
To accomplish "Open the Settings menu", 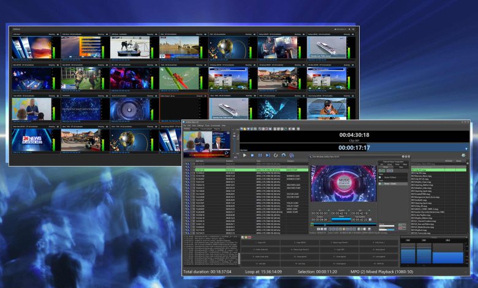I will click(200, 125).
